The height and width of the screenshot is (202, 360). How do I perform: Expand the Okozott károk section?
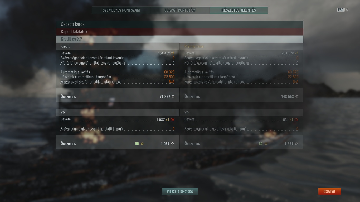[179, 24]
